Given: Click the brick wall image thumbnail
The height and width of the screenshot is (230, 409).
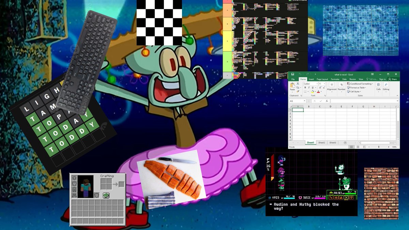Looking at the screenshot, I should (x=381, y=193).
